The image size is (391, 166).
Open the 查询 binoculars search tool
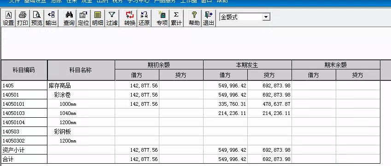point(69,18)
